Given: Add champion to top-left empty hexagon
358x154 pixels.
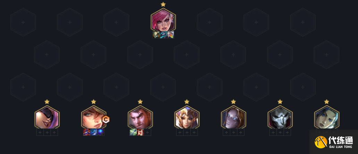Looking at the screenshot, I should click(x=23, y=22).
